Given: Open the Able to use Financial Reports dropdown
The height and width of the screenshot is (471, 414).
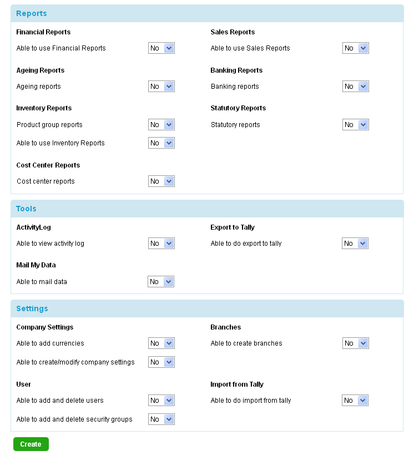Looking at the screenshot, I should coord(161,48).
